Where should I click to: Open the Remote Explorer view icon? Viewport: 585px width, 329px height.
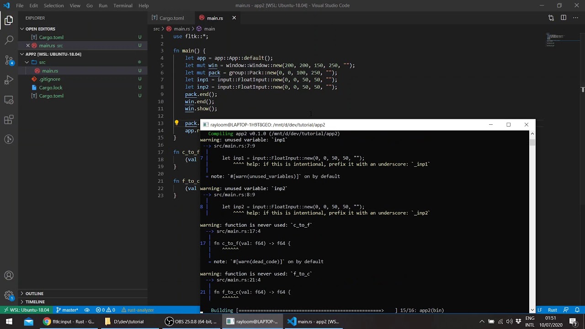[x=9, y=100]
